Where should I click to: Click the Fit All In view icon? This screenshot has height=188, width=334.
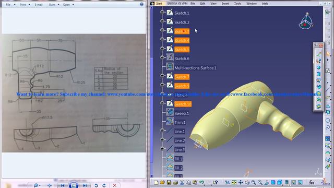pos(234,182)
